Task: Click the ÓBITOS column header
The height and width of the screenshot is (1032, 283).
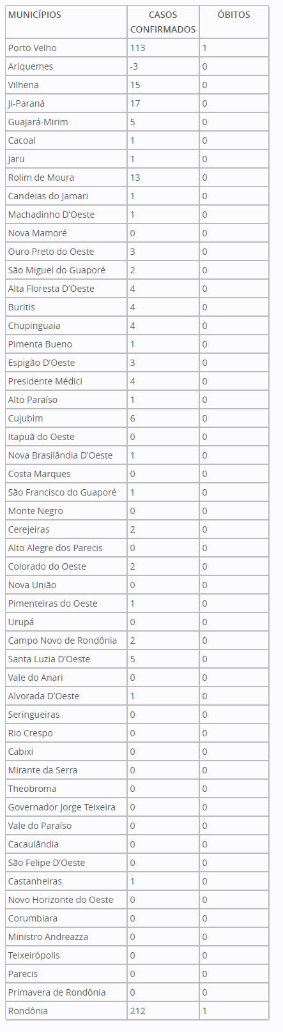Action: (234, 22)
